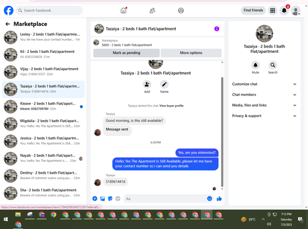
Task: Open File Explorer in the taskbar
Action: (x=18, y=215)
